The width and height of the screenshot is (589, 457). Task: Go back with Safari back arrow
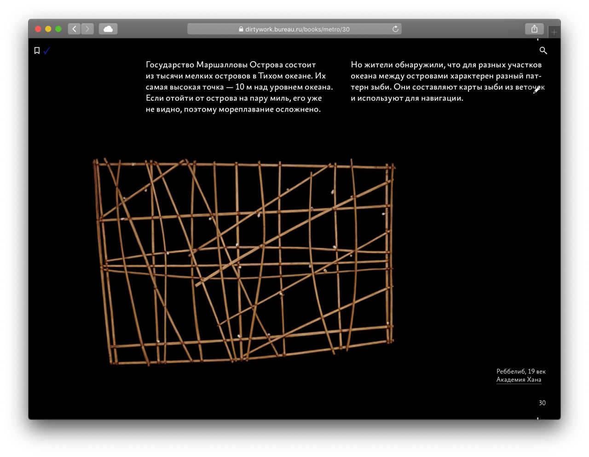pos(75,29)
